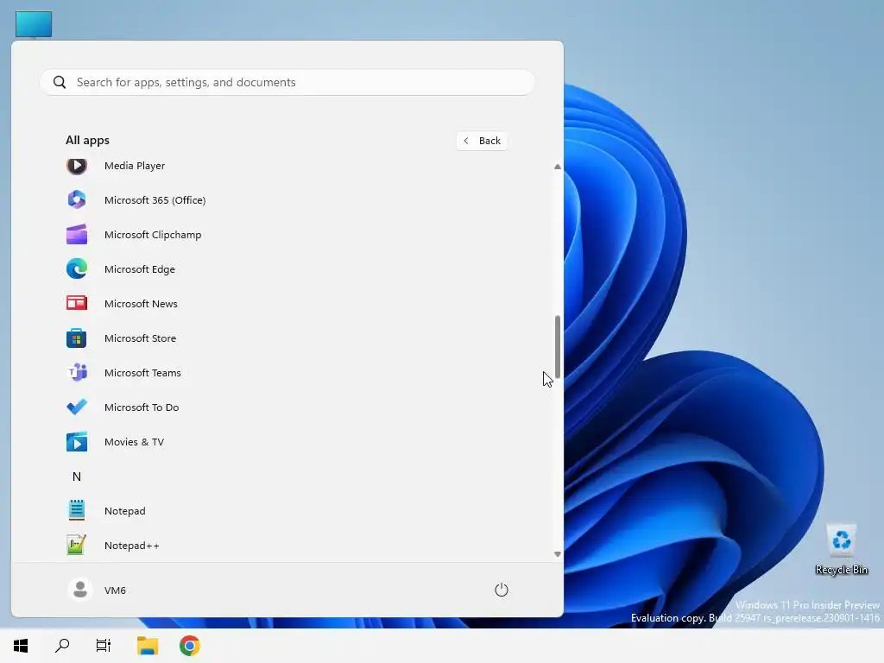Viewport: 884px width, 663px height.
Task: Launch the Microsoft Edge icon
Action: (77, 269)
